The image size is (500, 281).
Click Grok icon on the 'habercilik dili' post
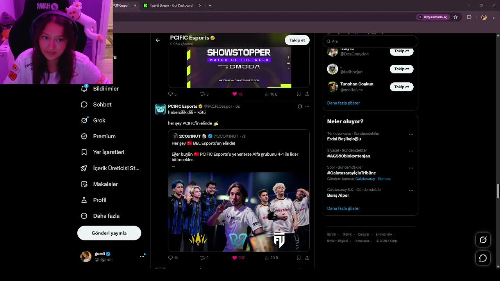[300, 106]
